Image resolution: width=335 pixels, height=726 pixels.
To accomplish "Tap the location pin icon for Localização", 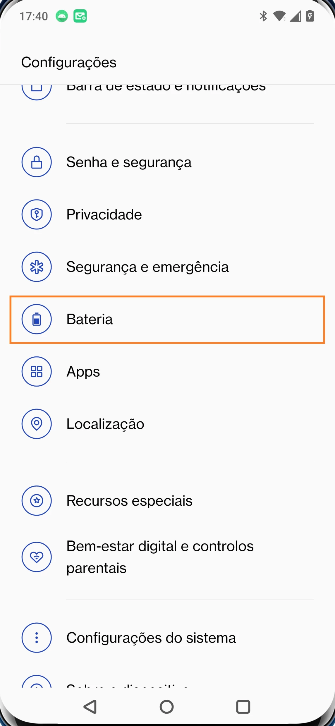I will 37,424.
